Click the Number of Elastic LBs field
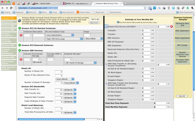195x121 pixels. pyautogui.click(x=59, y=109)
